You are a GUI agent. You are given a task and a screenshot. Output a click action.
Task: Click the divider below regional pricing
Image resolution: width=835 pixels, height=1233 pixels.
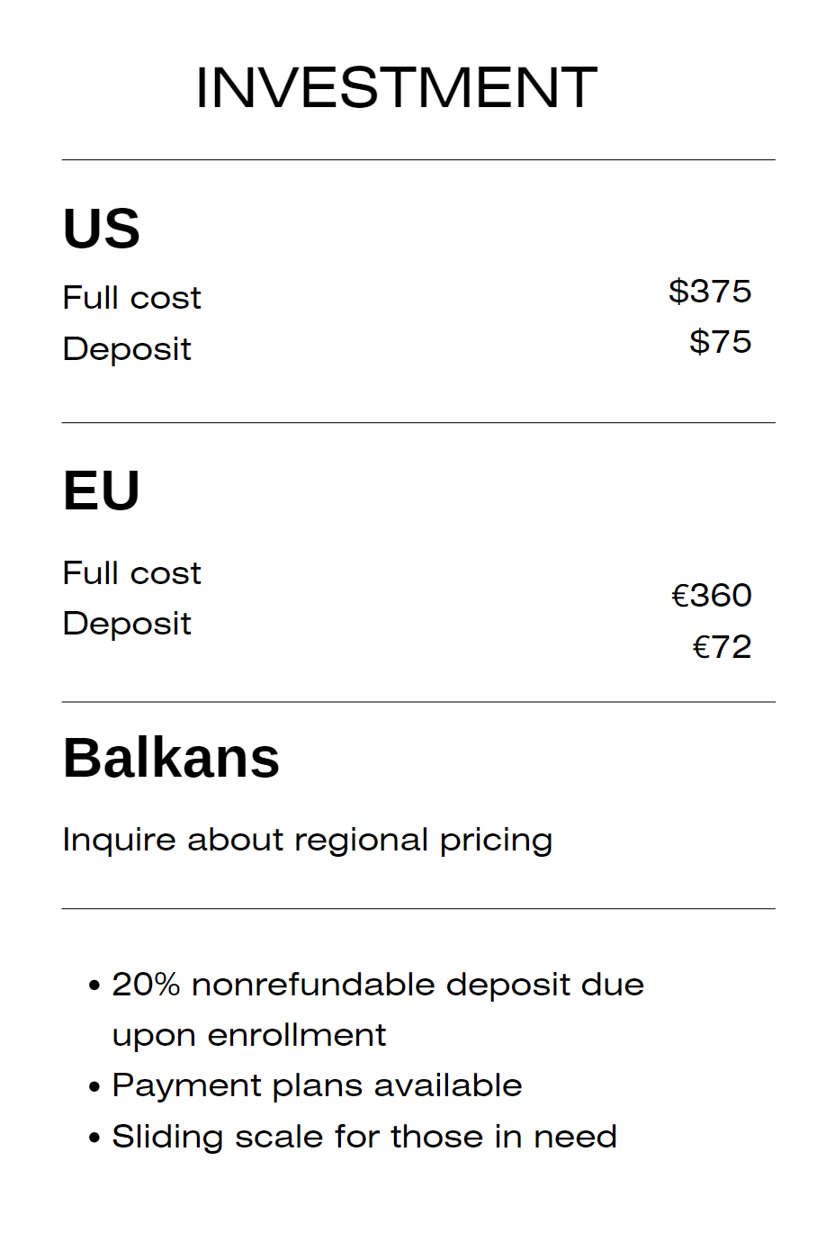(x=418, y=909)
